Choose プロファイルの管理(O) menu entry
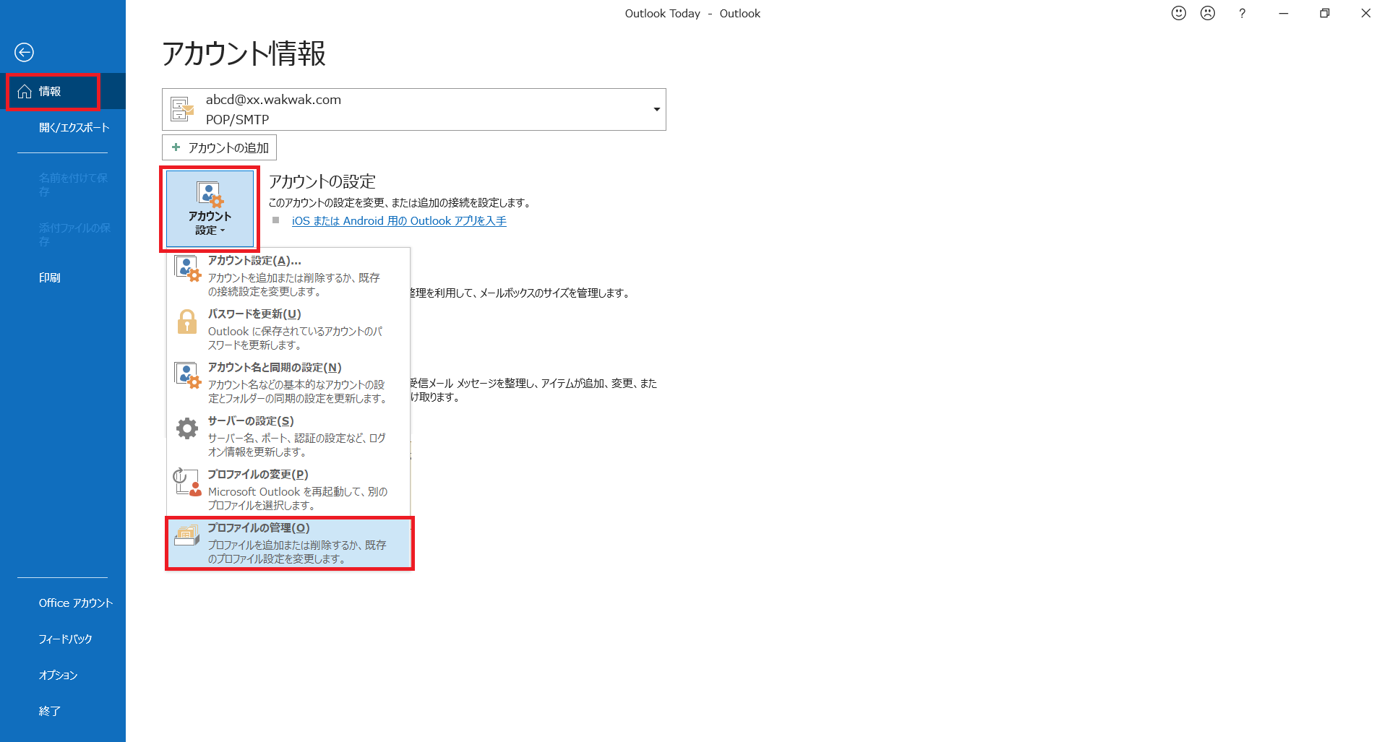 (289, 543)
